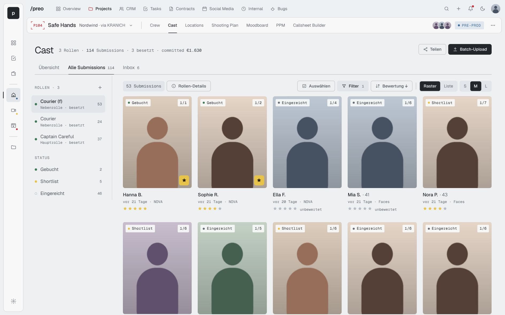Viewport: 505px width, 315px height.
Task: Open the calendar icon in sidebar
Action: point(13,126)
